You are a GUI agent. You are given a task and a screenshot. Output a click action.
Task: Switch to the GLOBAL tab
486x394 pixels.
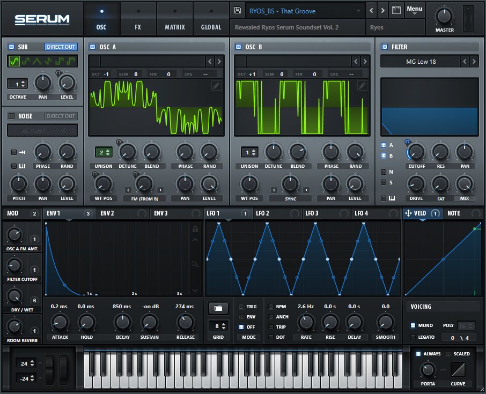pos(211,19)
